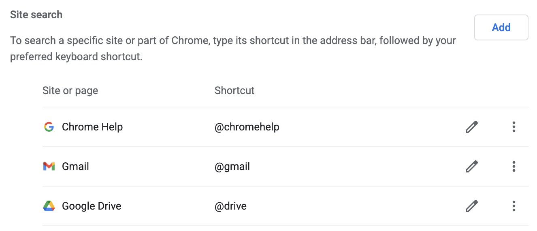Viewport: 537px width, 231px height.
Task: Click the Google Drive triangle icon
Action: pyautogui.click(x=49, y=206)
